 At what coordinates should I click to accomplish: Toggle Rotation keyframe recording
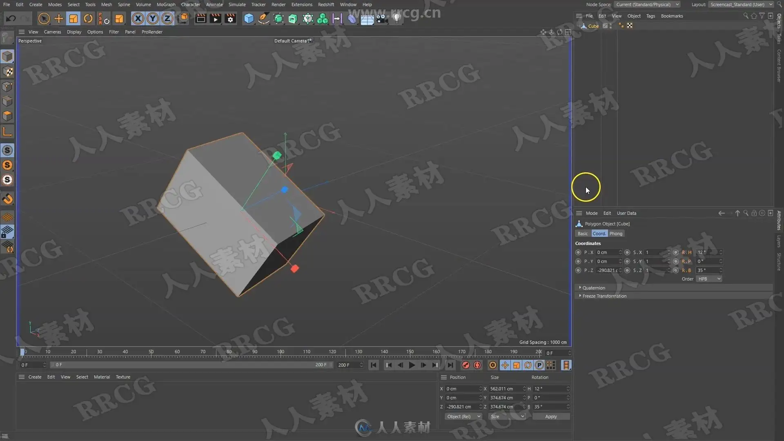528,365
